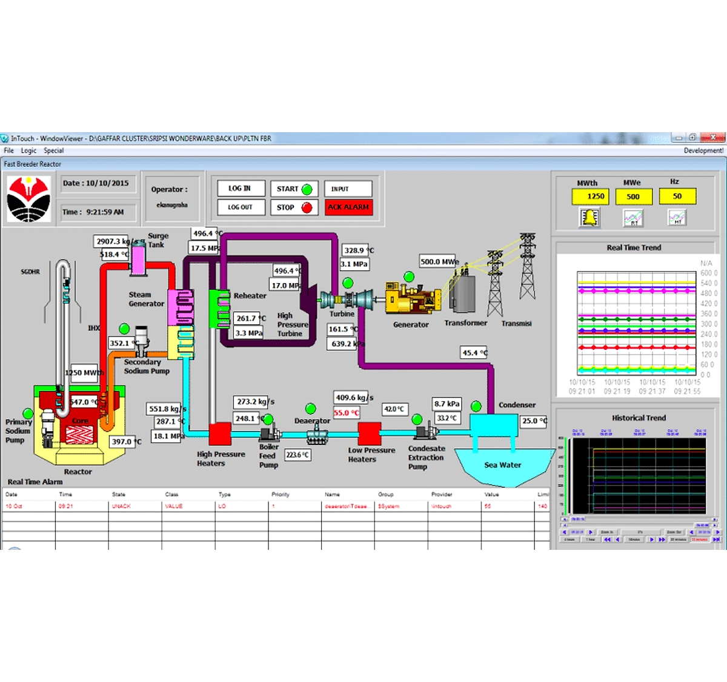Click the double fast-forward arrows on Historical Trend
Screen dimensions: 727x682
[662, 540]
